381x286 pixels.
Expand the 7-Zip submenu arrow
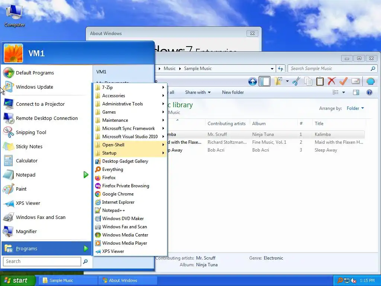tap(163, 87)
